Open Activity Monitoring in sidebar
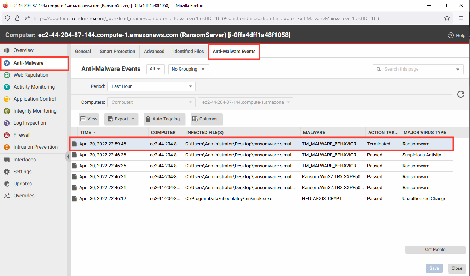This screenshot has height=276, width=470. pyautogui.click(x=34, y=87)
